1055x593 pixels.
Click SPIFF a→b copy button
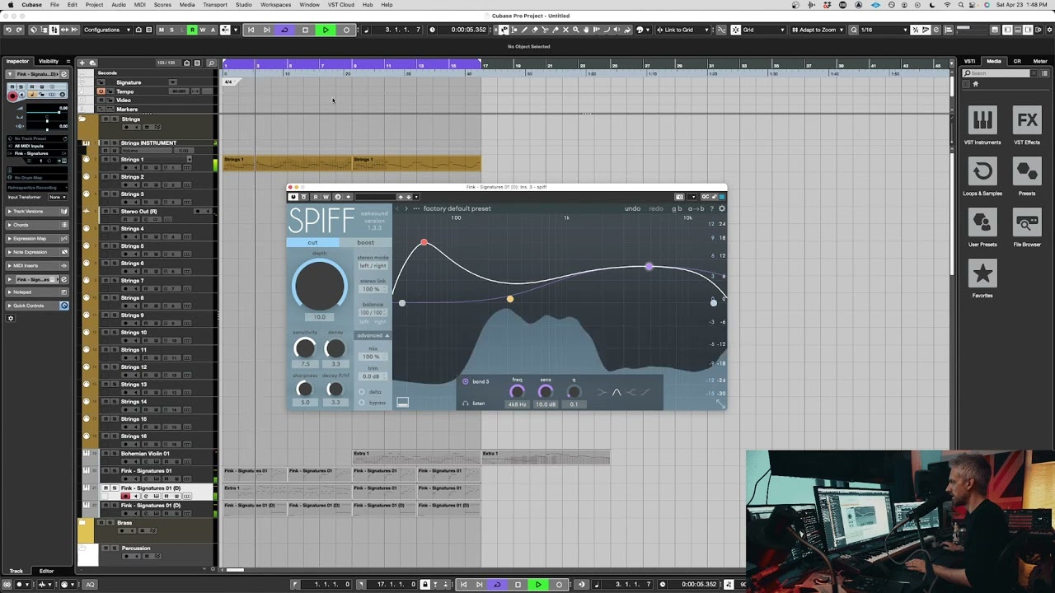[x=696, y=208]
